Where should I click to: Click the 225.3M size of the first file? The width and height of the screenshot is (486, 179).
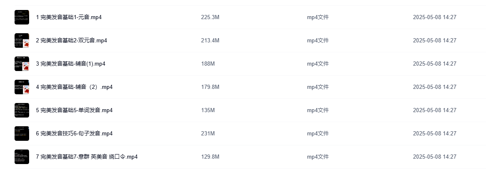point(210,17)
